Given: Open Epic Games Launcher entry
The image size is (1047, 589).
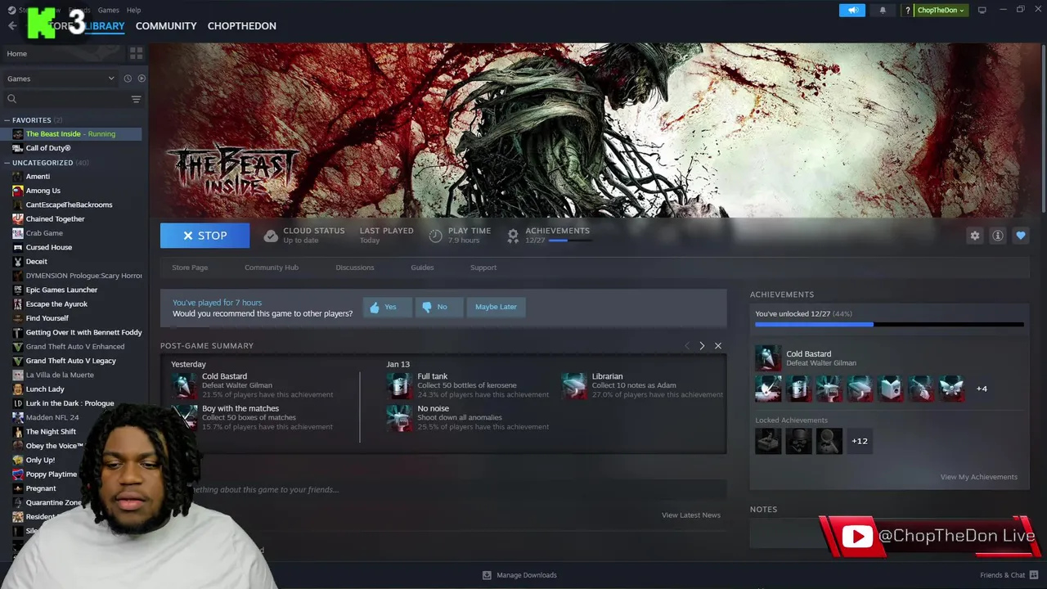Looking at the screenshot, I should (61, 290).
